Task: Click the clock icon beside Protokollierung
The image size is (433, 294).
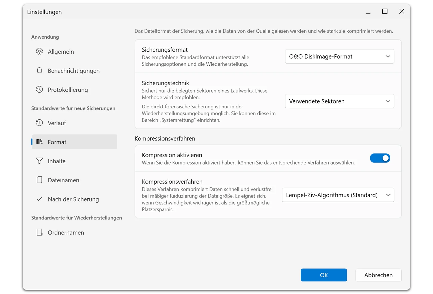Action: 39,89
